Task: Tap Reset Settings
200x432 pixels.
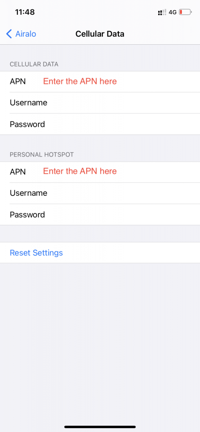Action: (x=36, y=253)
